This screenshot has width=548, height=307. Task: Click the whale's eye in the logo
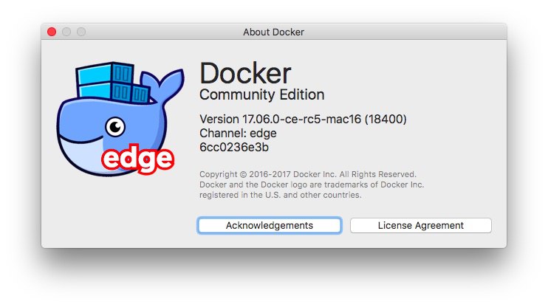click(115, 129)
